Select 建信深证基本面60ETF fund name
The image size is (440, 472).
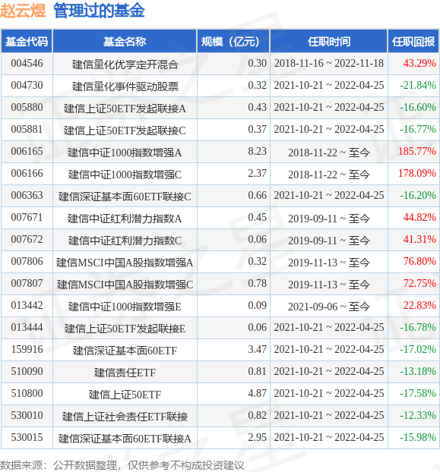point(125,351)
